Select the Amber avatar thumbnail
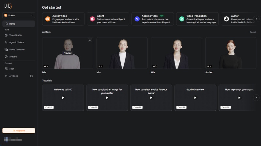Screen dimensions: 261x146 point(231,53)
